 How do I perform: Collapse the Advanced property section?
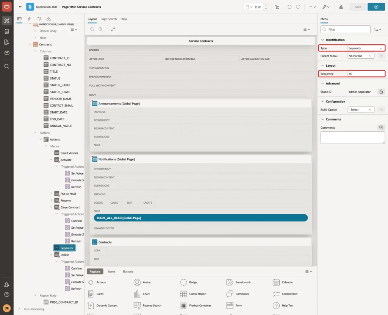[x=322, y=84]
